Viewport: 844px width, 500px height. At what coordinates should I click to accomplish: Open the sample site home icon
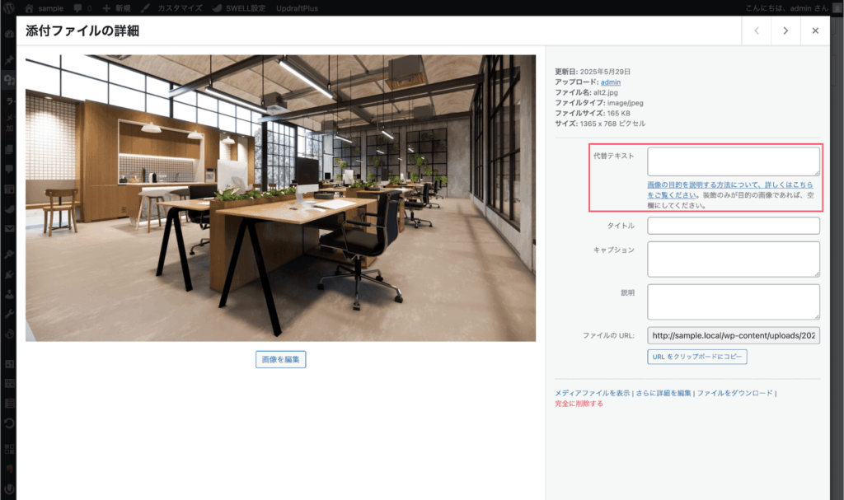(x=30, y=7)
